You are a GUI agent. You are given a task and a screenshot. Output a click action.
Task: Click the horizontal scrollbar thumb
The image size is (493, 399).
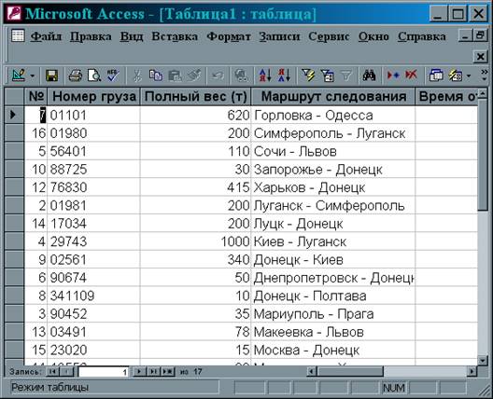pyautogui.click(x=350, y=372)
